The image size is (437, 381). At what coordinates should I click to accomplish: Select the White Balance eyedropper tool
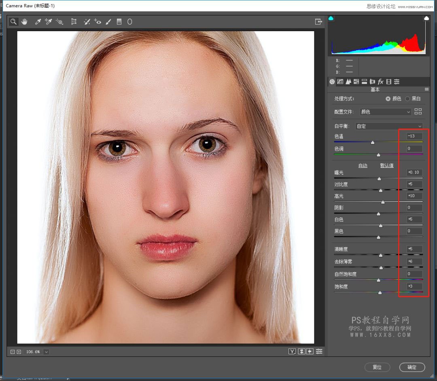(38, 22)
